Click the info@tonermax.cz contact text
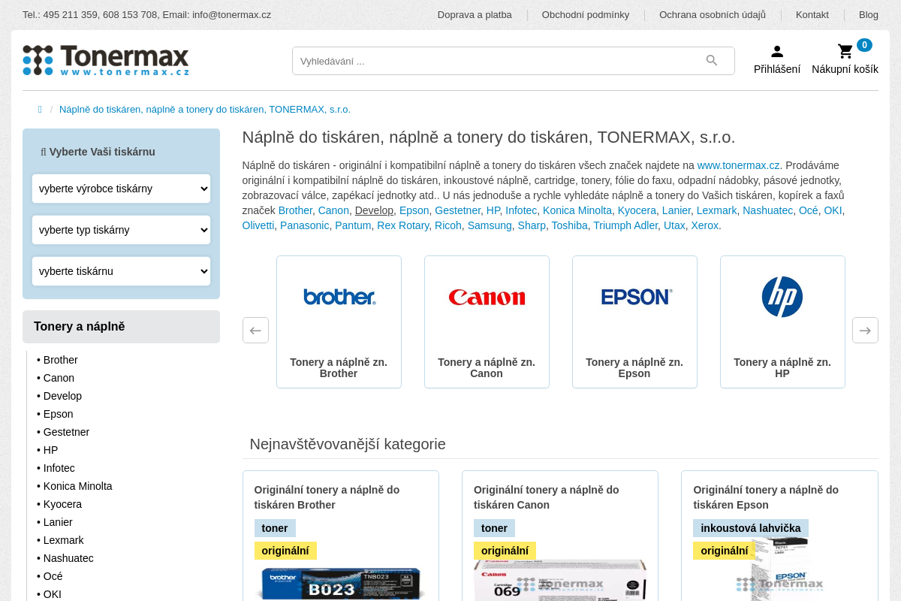Image resolution: width=901 pixels, height=601 pixels. pyautogui.click(x=231, y=15)
